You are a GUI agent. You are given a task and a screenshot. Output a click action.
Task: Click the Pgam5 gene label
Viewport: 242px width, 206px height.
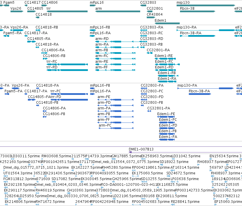[9, 3]
